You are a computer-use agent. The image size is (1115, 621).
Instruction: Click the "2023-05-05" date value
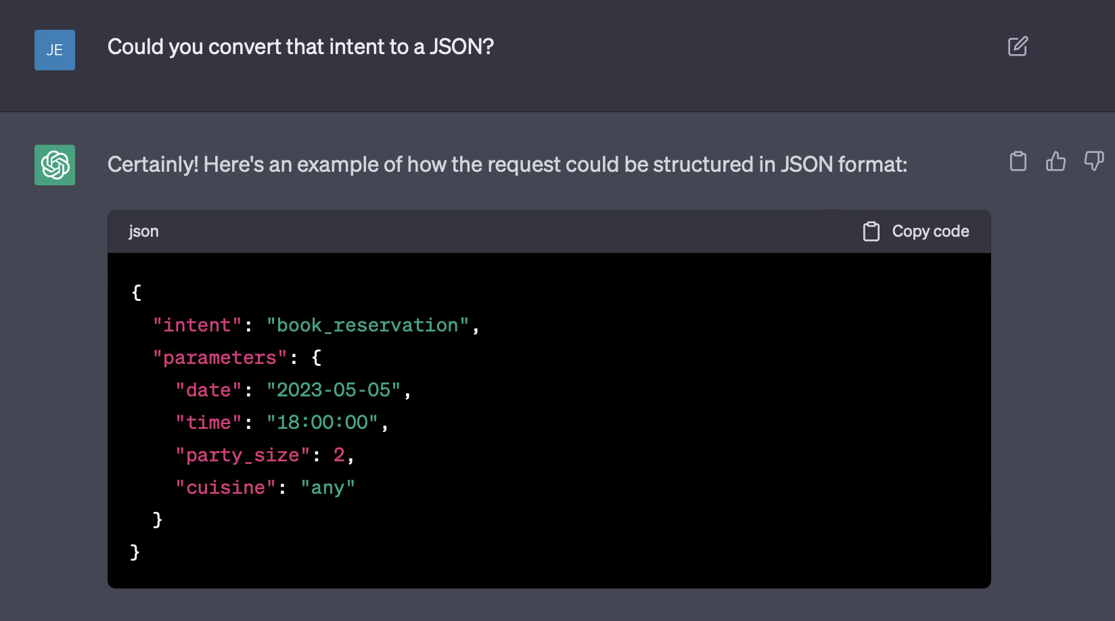[334, 390]
